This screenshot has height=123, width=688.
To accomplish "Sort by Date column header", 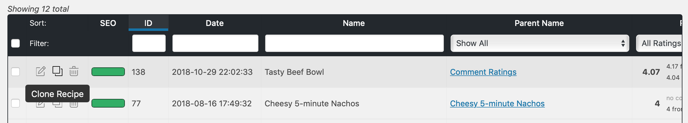I will (x=215, y=23).
